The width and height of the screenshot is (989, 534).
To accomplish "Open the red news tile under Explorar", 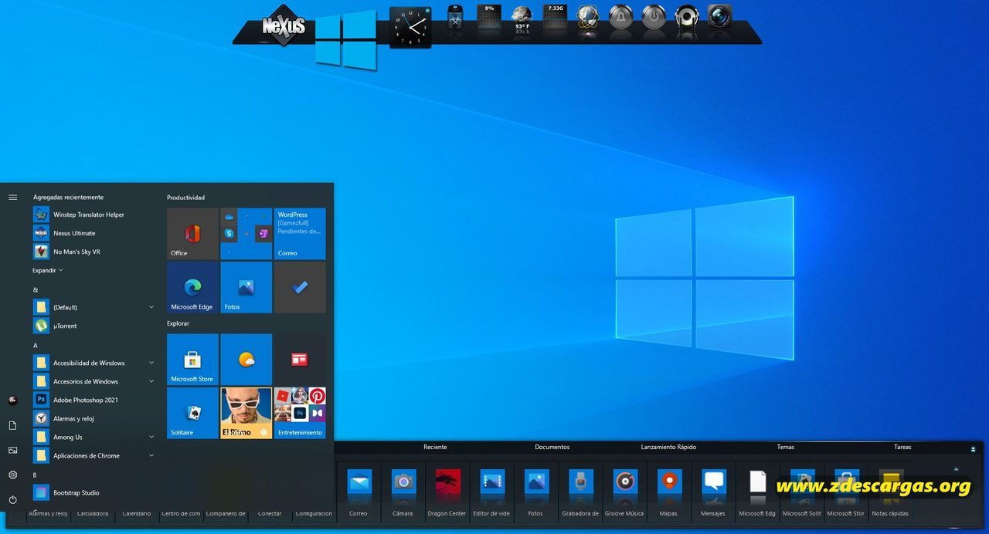I will pyautogui.click(x=300, y=359).
